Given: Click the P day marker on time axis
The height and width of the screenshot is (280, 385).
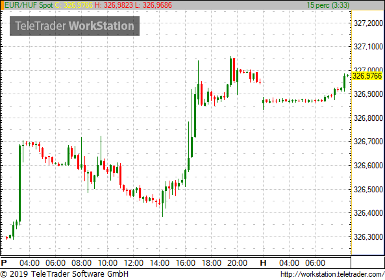Looking at the screenshot, I should click(x=4, y=263).
